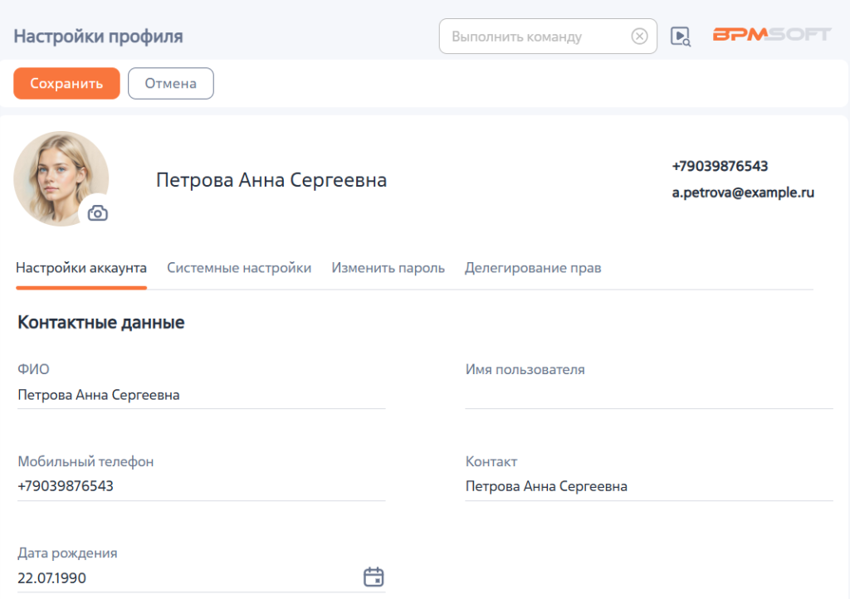850x599 pixels.
Task: Select the Делегирование прав tab
Action: click(x=533, y=268)
